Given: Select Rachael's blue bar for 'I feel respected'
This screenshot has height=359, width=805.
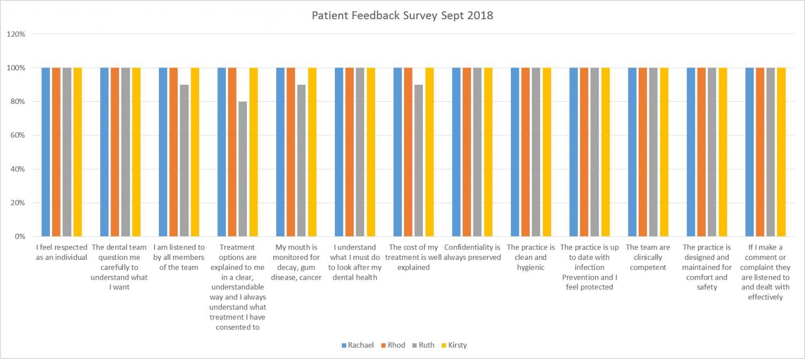Looking at the screenshot, I should (x=46, y=153).
